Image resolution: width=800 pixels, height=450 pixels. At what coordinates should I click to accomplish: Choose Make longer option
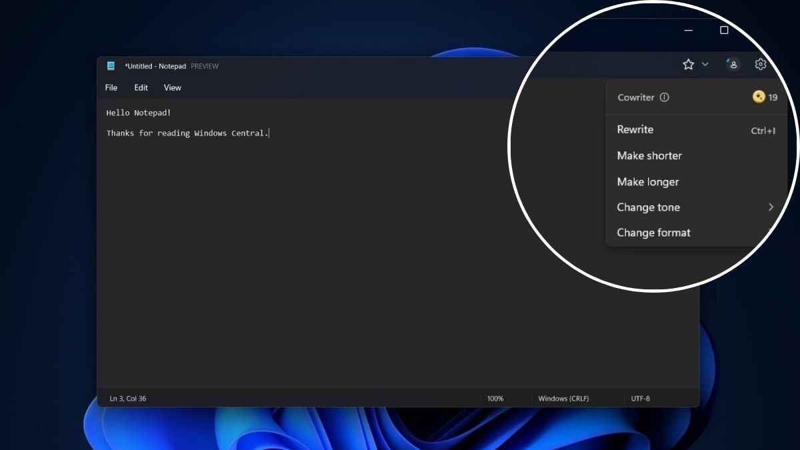pyautogui.click(x=648, y=182)
